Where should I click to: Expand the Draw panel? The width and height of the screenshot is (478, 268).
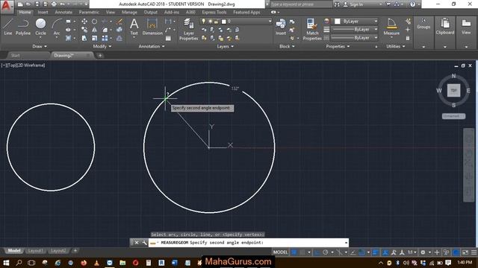40,46
